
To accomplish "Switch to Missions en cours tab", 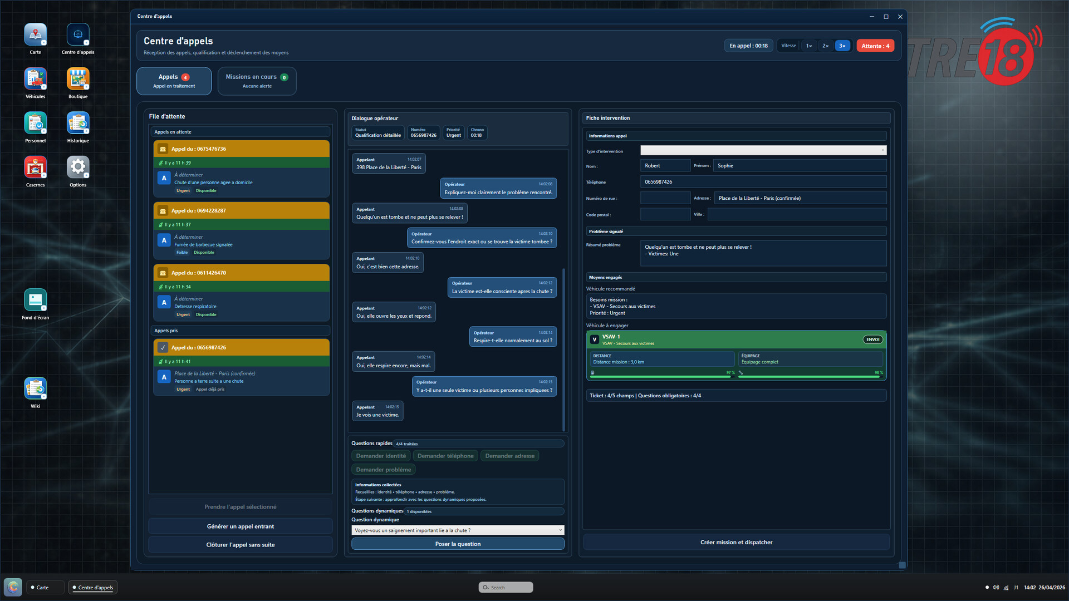I will tap(257, 81).
